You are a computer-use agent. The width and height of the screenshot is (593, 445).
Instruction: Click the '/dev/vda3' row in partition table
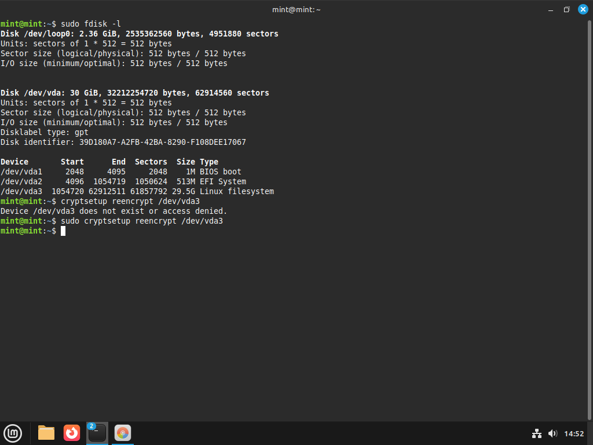(137, 191)
